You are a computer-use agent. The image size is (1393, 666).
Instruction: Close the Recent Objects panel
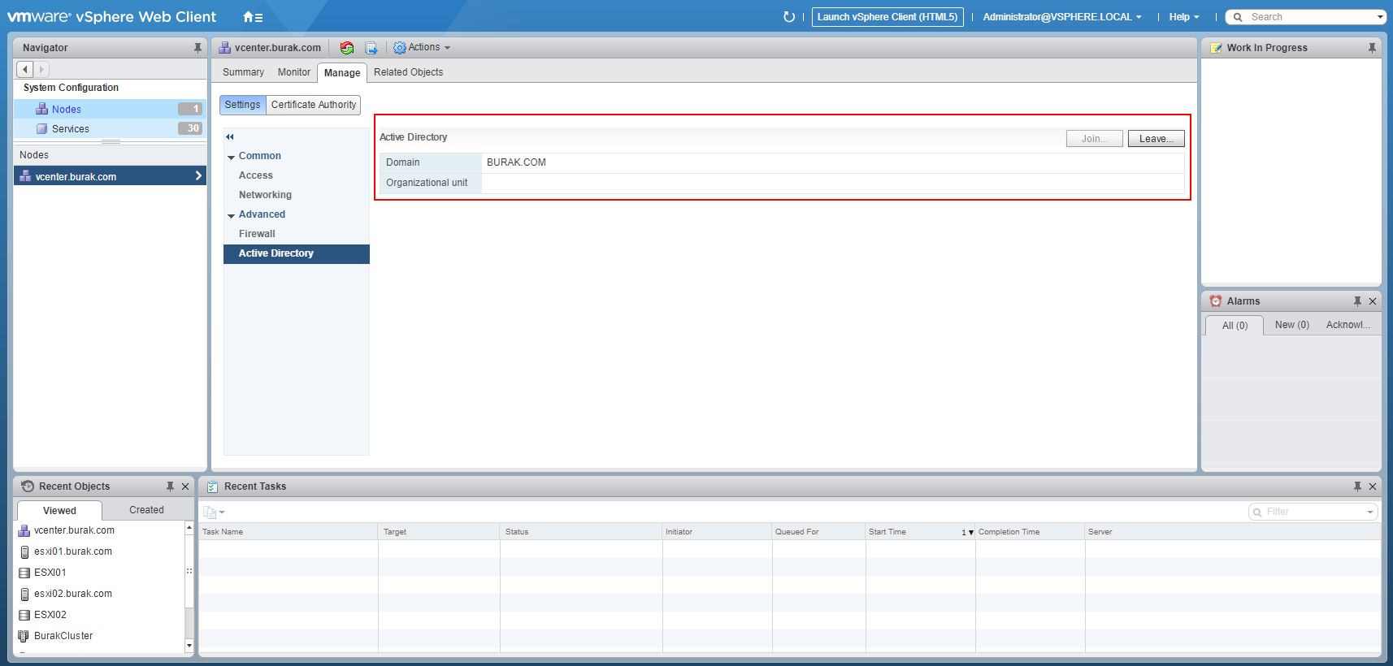[x=185, y=487]
